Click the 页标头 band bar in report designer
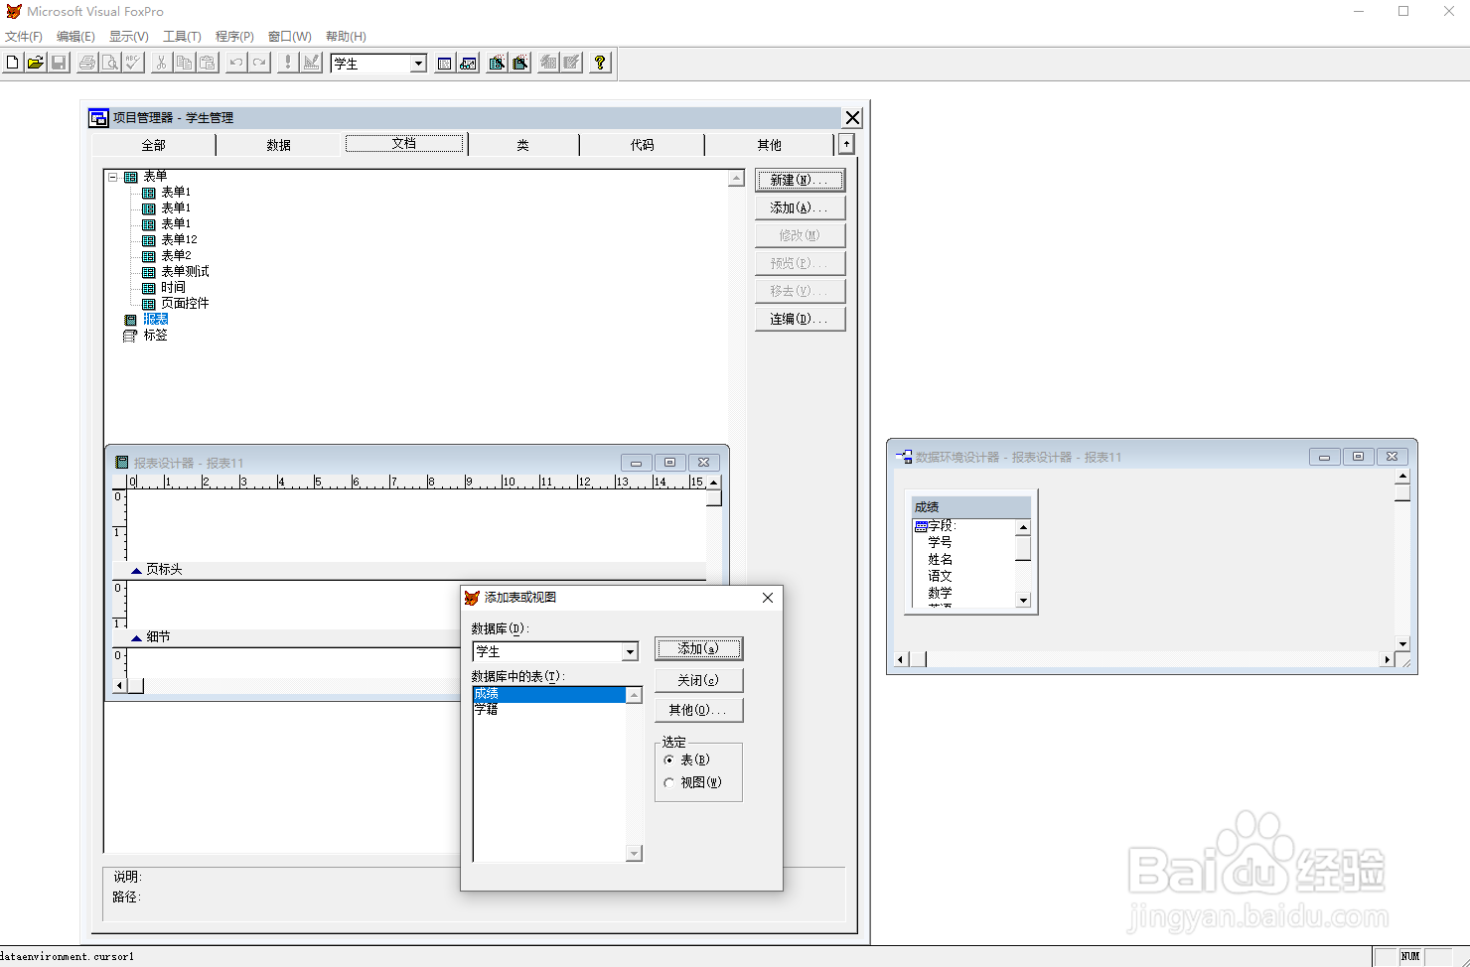1470x967 pixels. [409, 570]
